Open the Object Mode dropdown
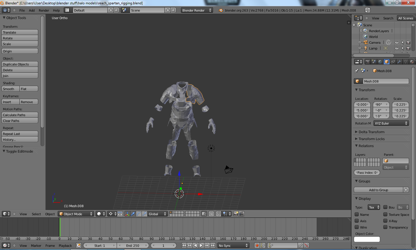The height and width of the screenshot is (250, 416). pos(76,214)
